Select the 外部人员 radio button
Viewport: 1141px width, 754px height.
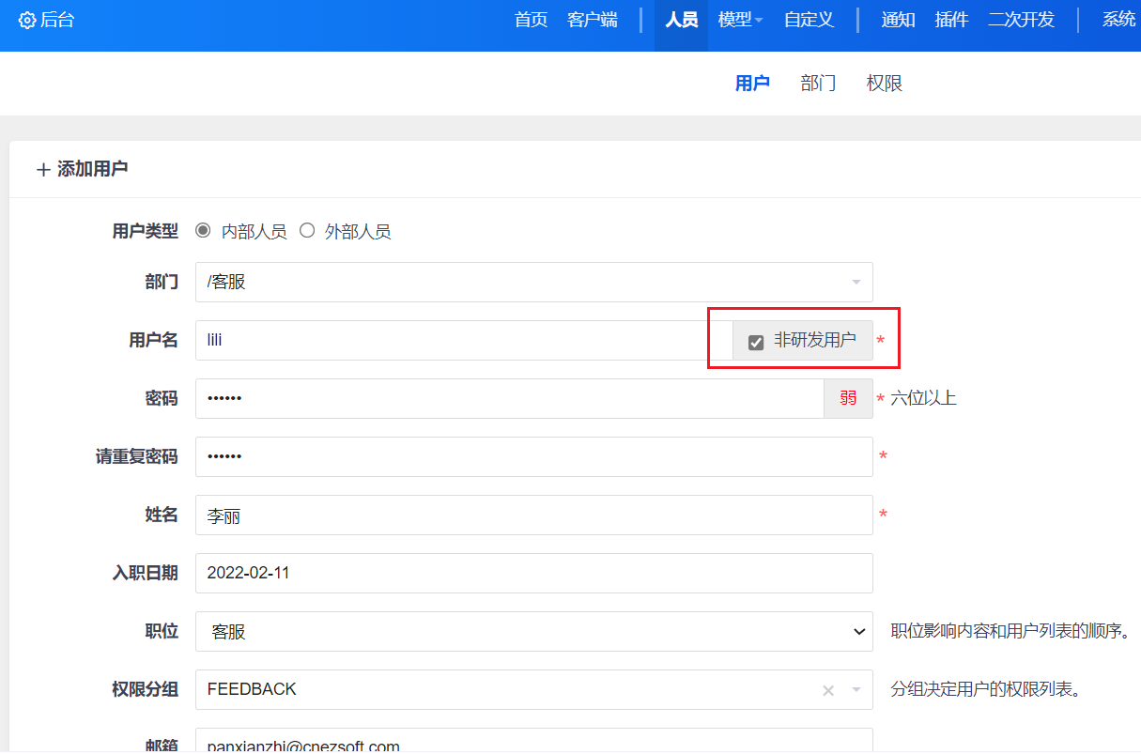(307, 230)
